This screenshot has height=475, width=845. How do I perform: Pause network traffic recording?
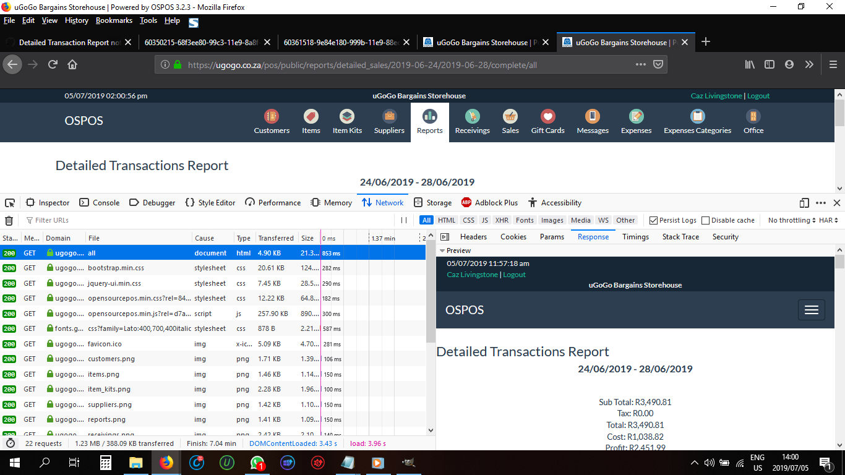(x=403, y=220)
